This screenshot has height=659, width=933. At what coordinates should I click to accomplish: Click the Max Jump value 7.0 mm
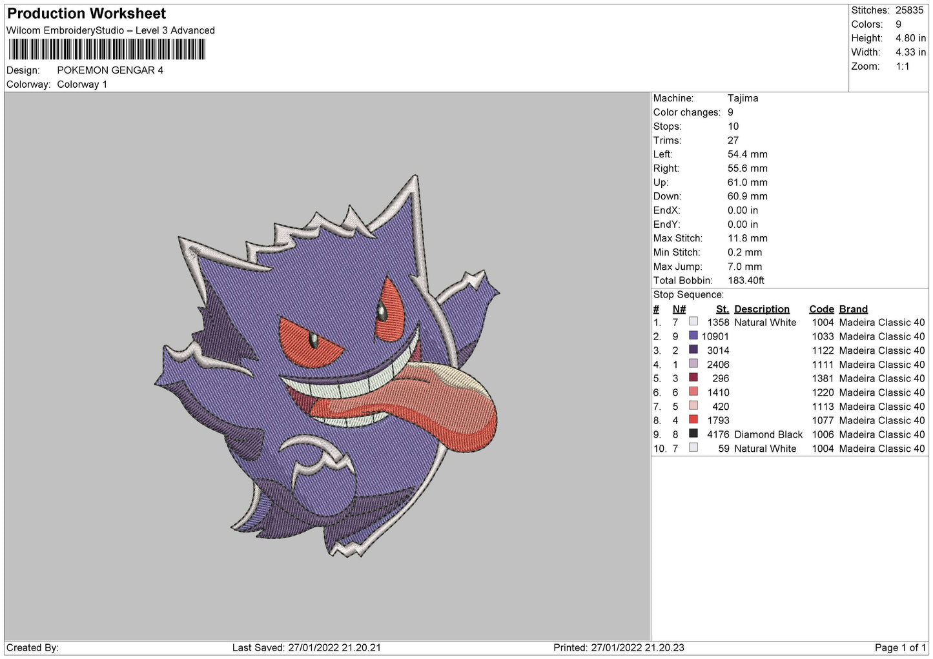[744, 267]
